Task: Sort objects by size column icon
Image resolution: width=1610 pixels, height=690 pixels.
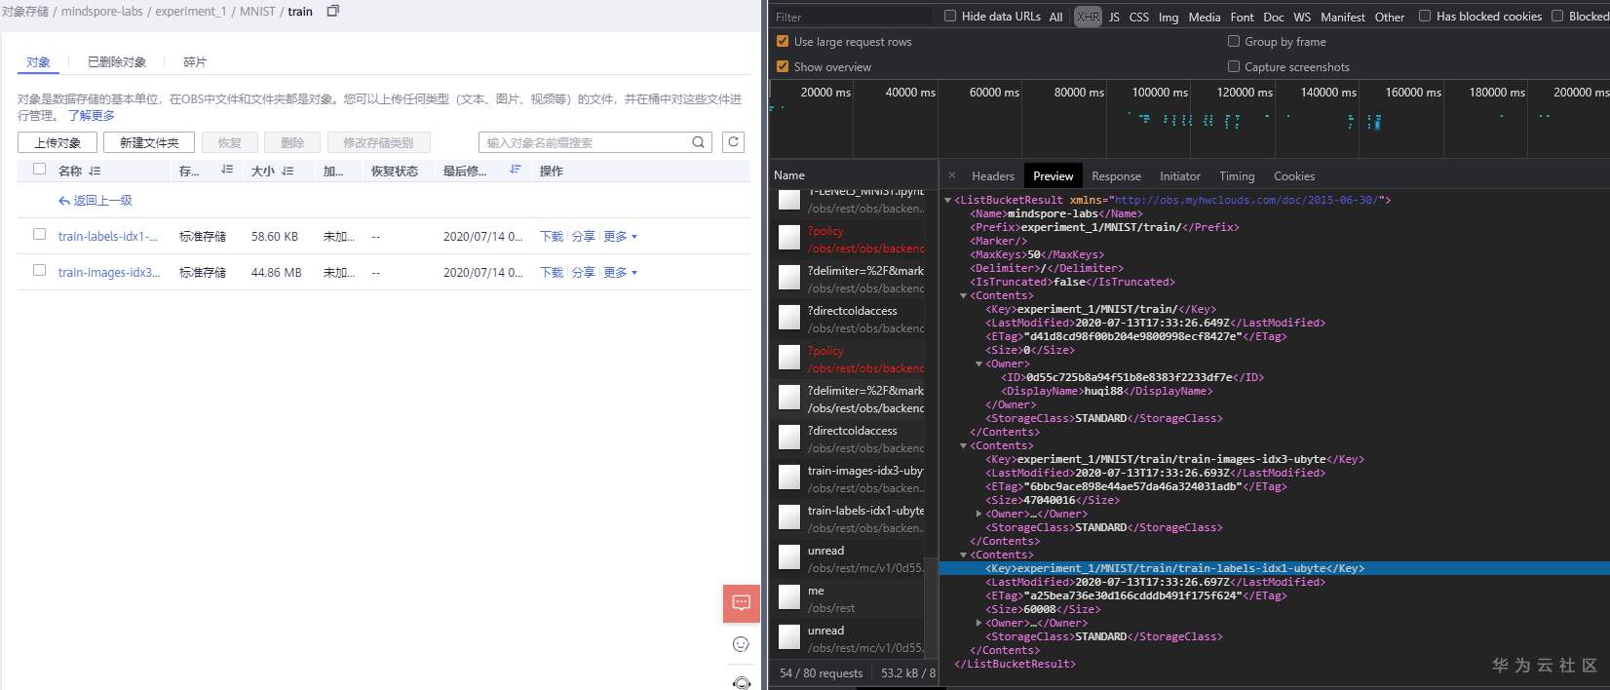Action: coord(287,171)
